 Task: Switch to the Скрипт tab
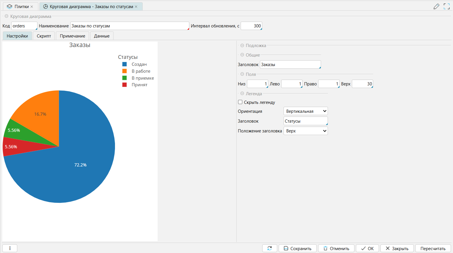tap(44, 36)
